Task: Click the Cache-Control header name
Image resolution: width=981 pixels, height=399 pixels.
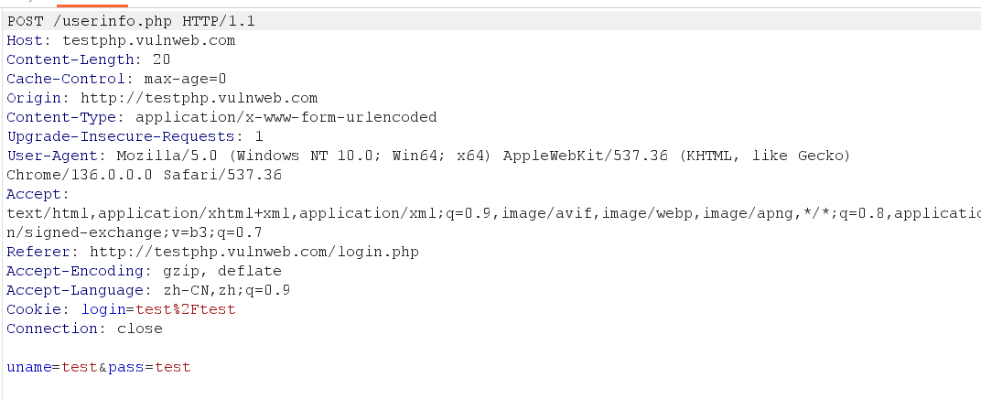Action: pyautogui.click(x=66, y=79)
